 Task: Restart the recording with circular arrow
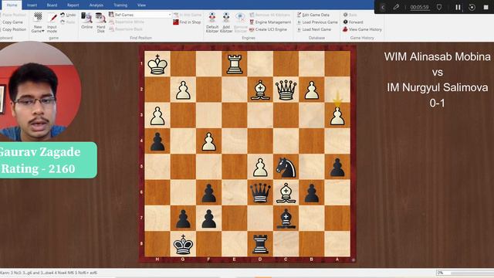click(472, 7)
